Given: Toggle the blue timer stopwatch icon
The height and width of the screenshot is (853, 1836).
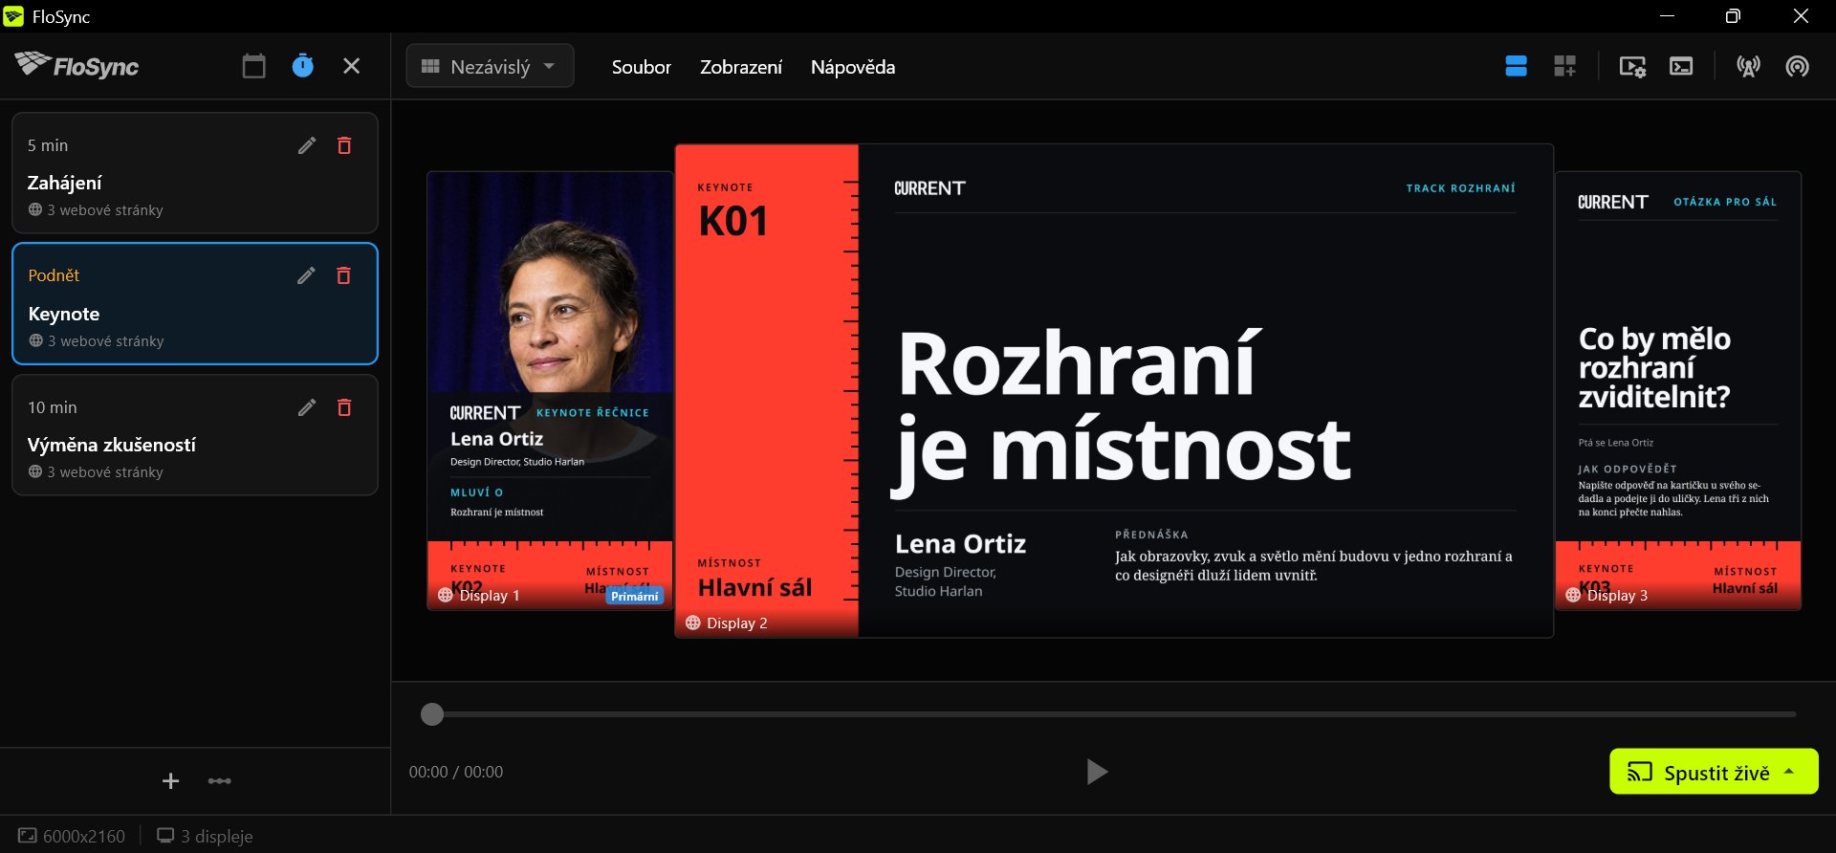Looking at the screenshot, I should click(x=302, y=66).
